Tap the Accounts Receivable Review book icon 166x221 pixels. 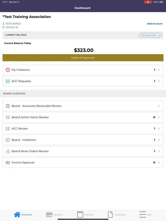(x=8, y=106)
